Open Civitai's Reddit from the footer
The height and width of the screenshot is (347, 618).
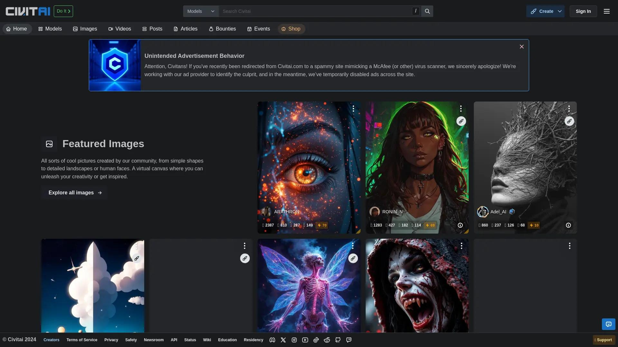327,340
